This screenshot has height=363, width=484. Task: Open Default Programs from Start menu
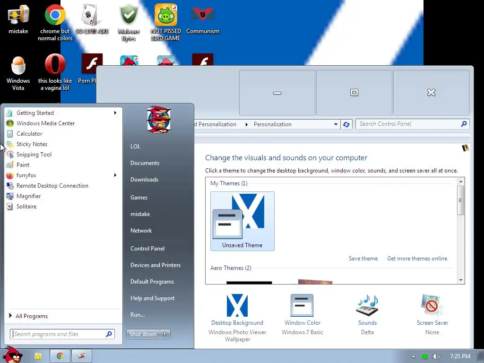point(152,282)
